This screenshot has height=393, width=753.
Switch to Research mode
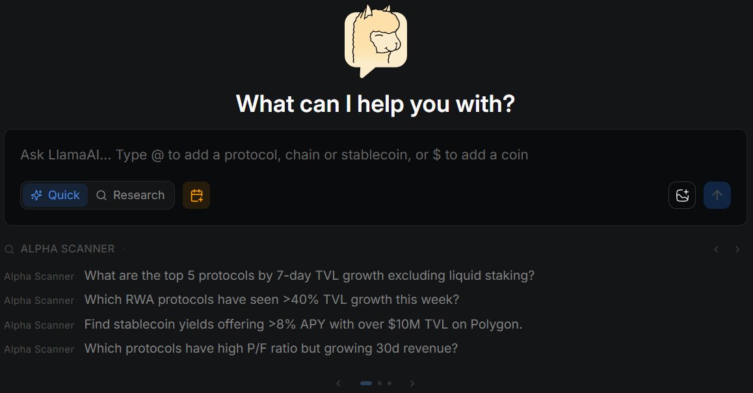[x=130, y=195]
